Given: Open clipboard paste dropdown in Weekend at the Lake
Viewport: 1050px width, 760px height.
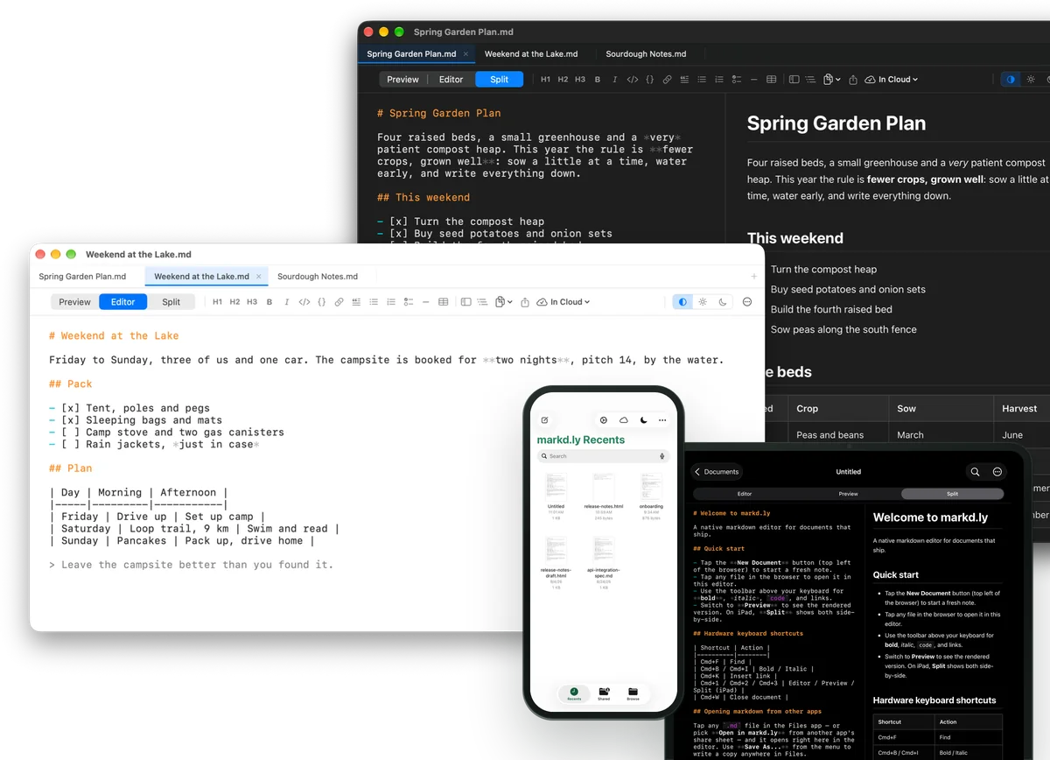Looking at the screenshot, I should coord(503,302).
